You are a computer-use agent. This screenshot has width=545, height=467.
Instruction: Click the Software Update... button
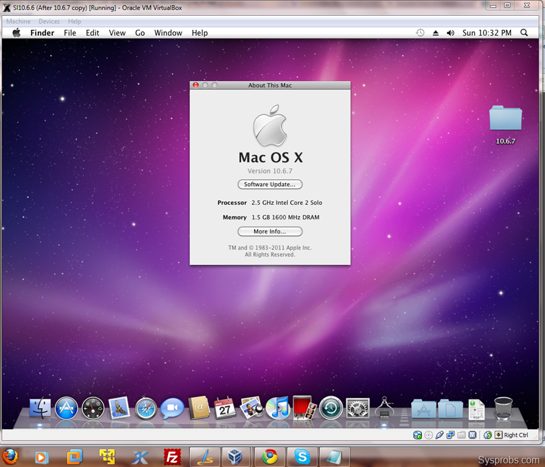point(270,184)
